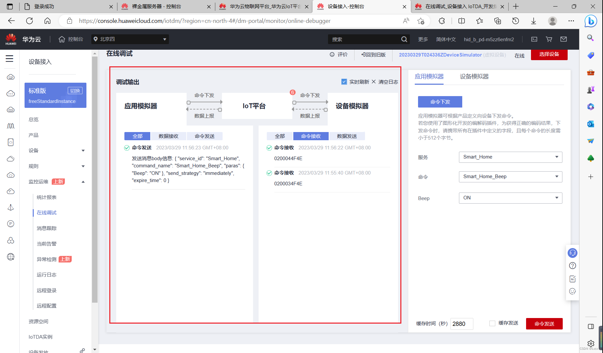Viewport: 603px width, 353px height.
Task: Click the browser back arrow
Action: coord(11,21)
